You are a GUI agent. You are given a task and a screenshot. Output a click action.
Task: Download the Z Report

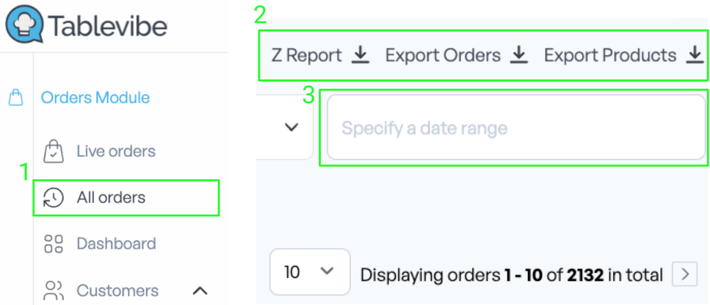point(320,55)
